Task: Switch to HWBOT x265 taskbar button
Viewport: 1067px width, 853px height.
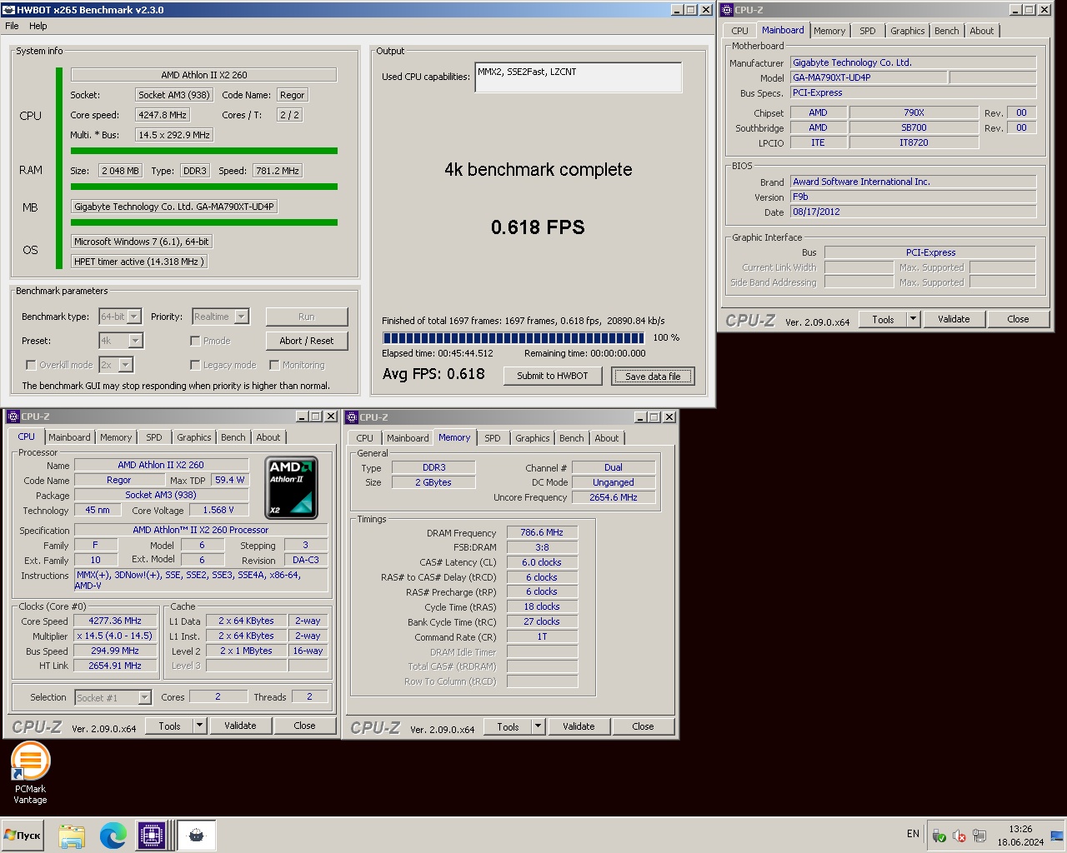Action: click(197, 836)
